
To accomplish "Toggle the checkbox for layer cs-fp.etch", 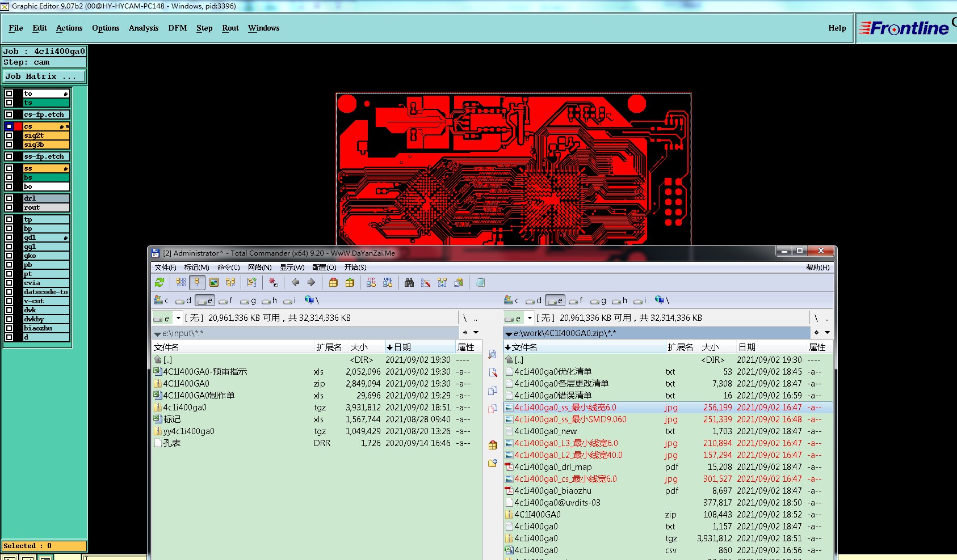I will pyautogui.click(x=9, y=114).
